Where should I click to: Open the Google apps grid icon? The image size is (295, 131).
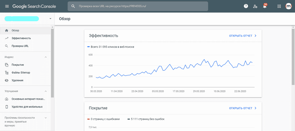[279, 6]
